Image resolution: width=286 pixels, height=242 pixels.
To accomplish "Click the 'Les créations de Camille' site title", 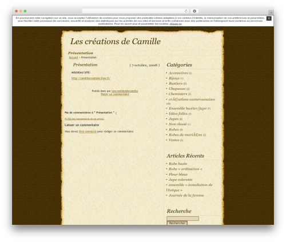I will pyautogui.click(x=116, y=41).
